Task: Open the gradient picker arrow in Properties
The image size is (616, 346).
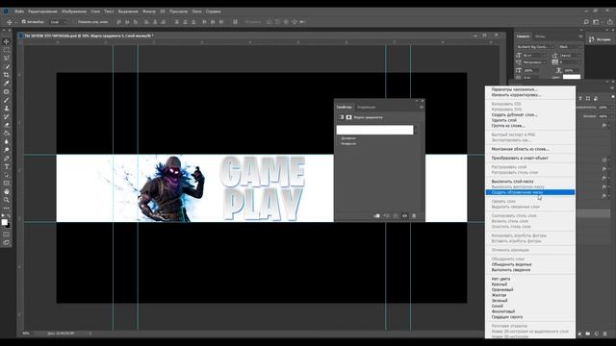Action: coord(416,130)
